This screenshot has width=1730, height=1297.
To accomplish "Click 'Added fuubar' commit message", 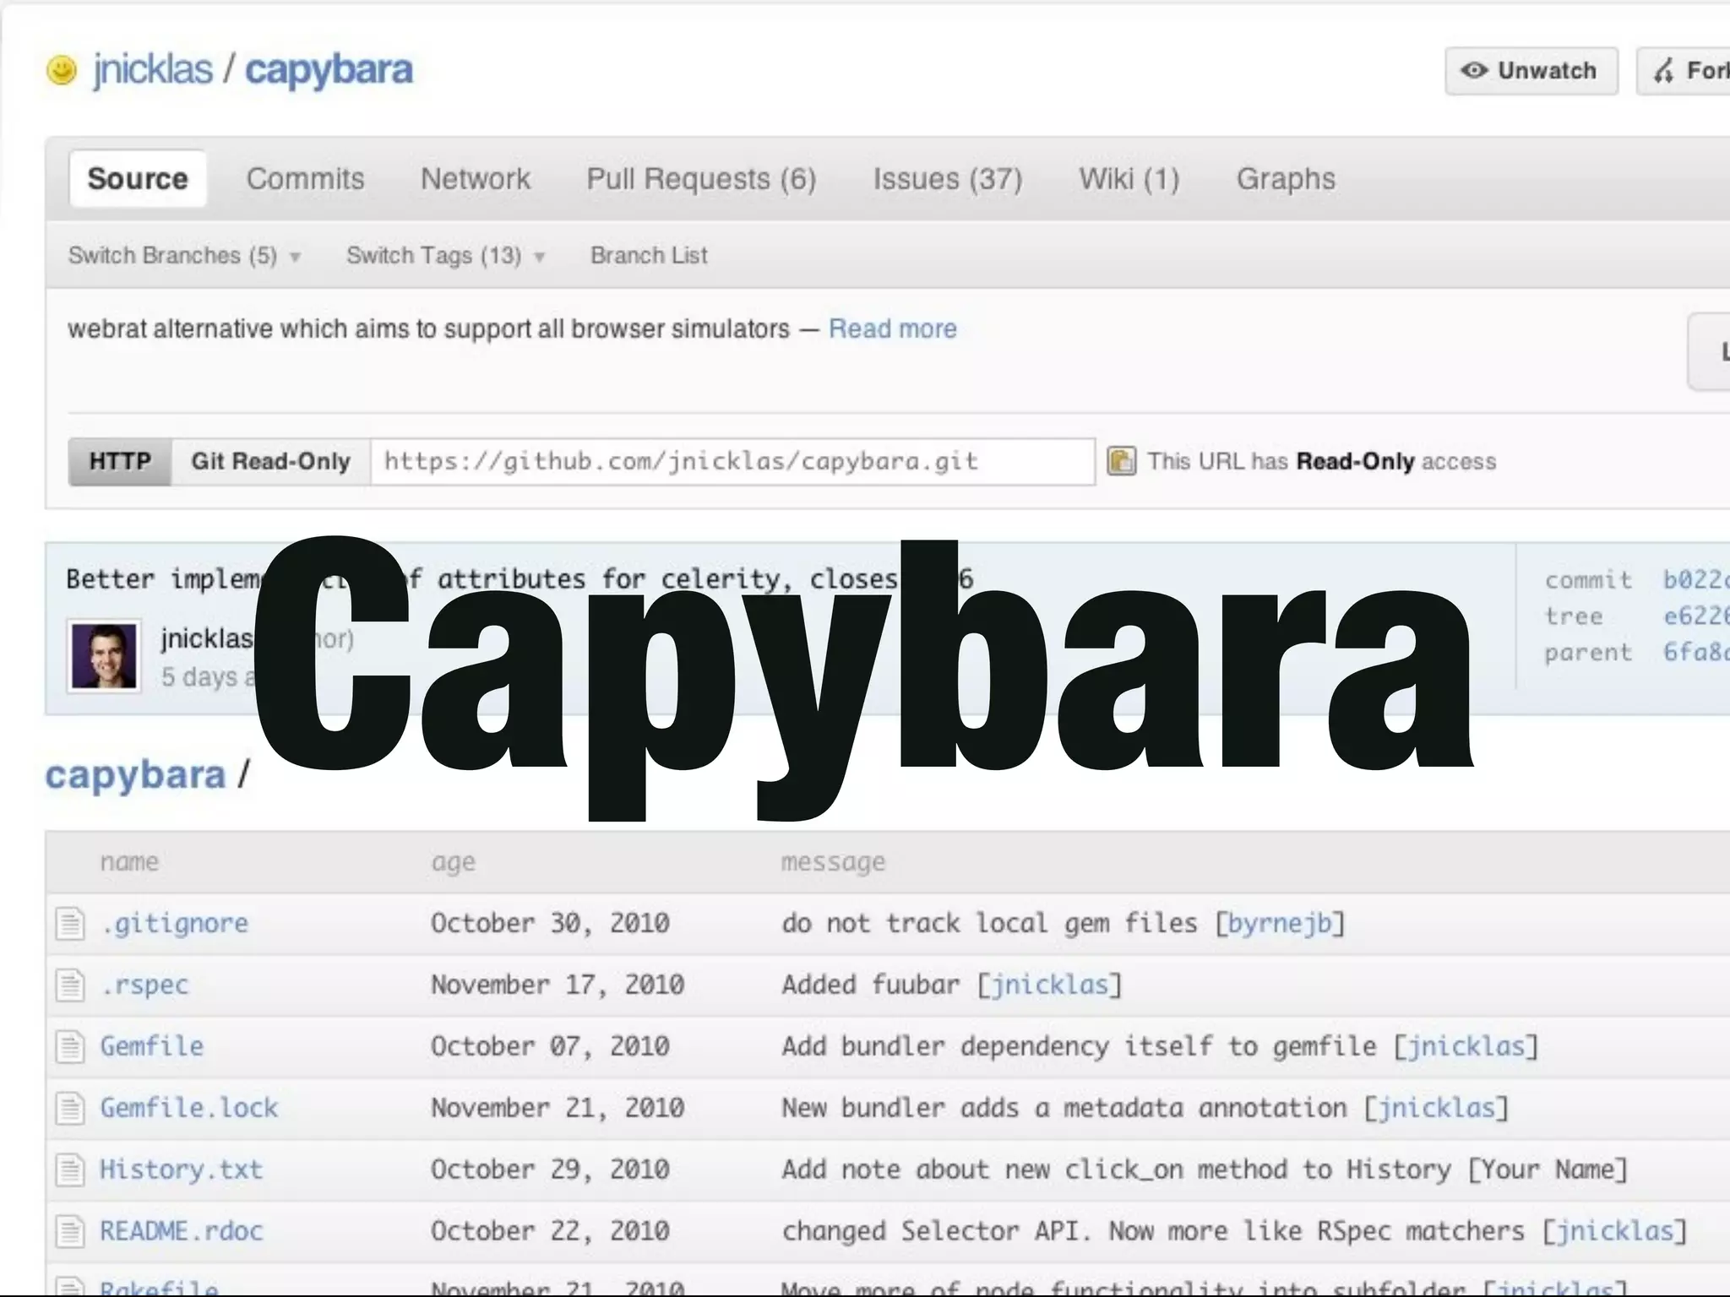I will 870,985.
